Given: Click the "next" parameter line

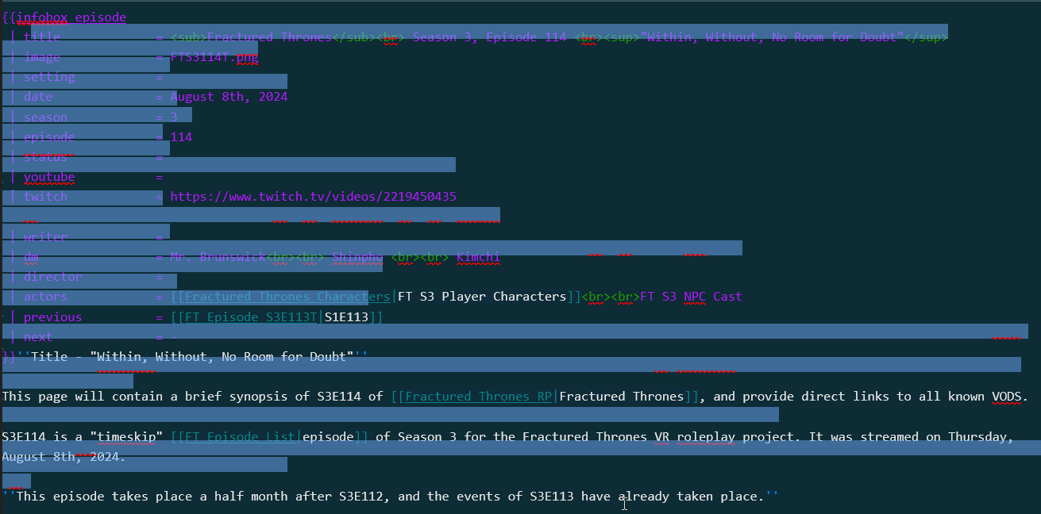Looking at the screenshot, I should 37,336.
